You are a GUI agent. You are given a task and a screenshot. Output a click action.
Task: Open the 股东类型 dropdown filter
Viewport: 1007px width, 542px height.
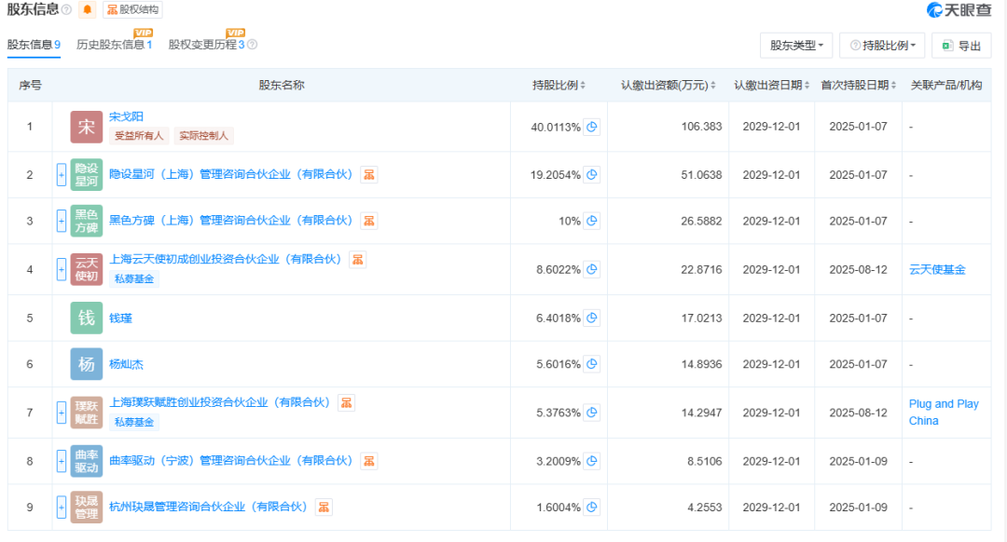click(x=796, y=46)
